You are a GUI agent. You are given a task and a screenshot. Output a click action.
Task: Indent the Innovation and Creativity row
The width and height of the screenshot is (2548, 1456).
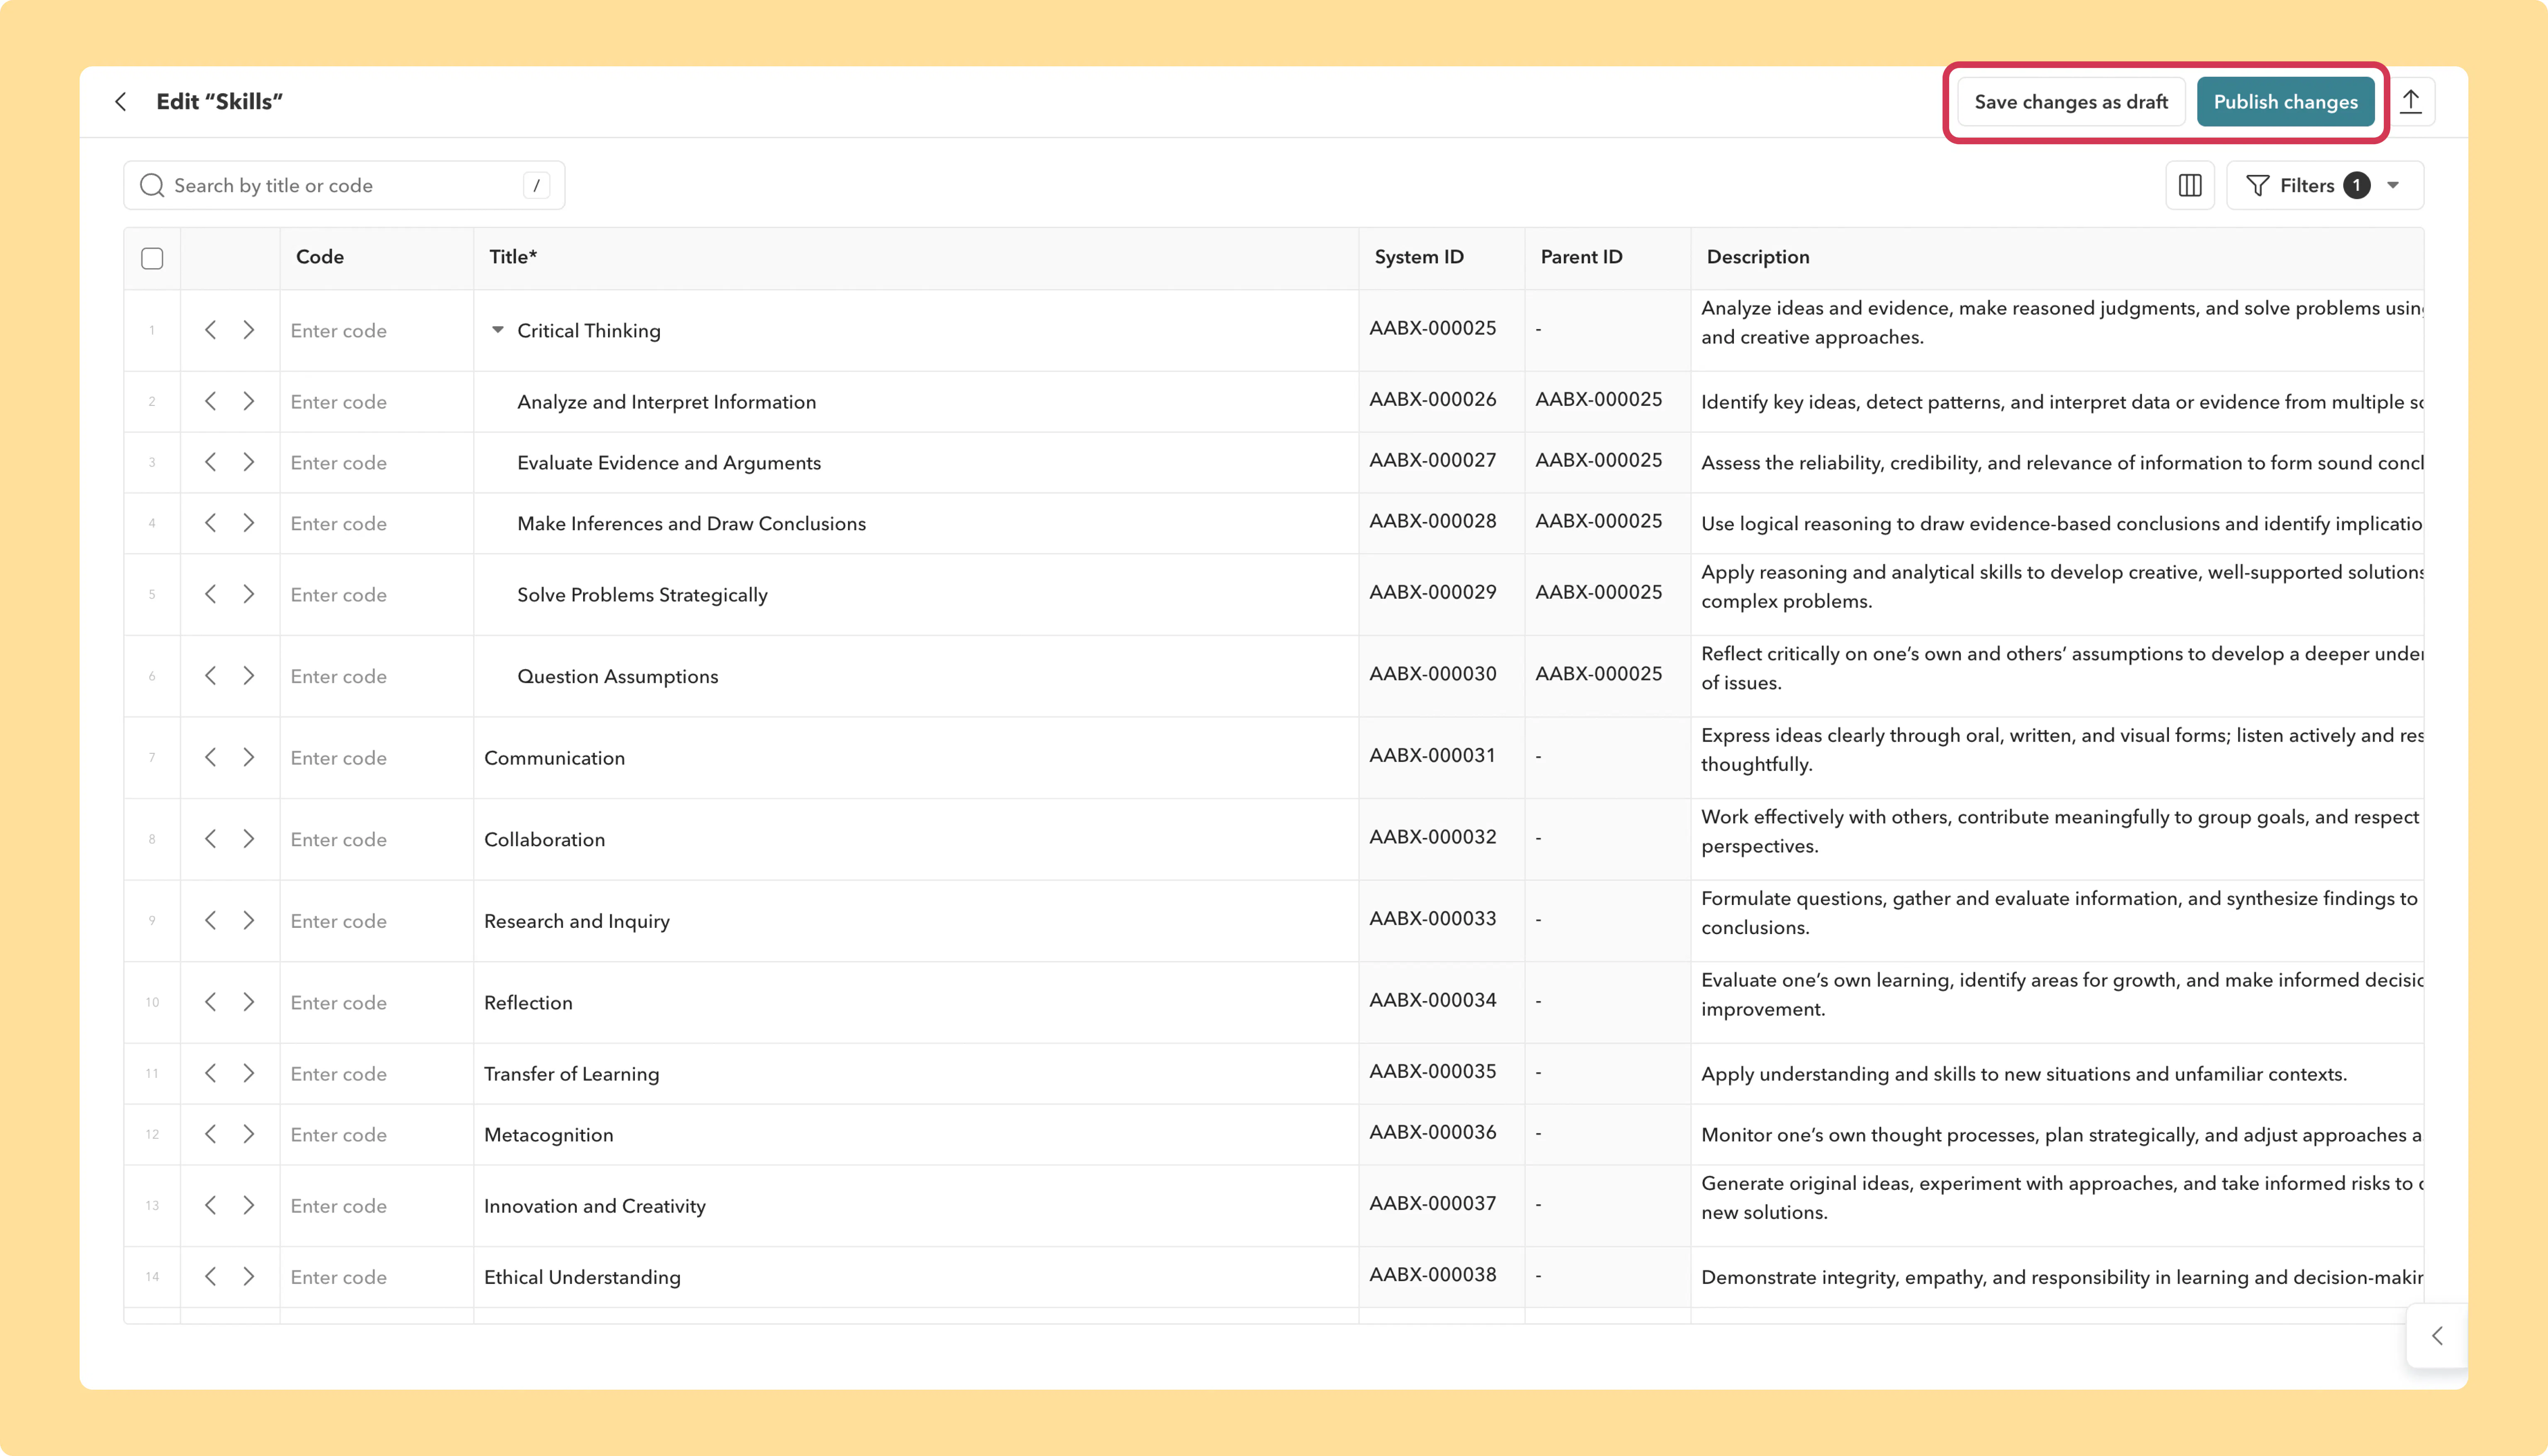point(249,1205)
